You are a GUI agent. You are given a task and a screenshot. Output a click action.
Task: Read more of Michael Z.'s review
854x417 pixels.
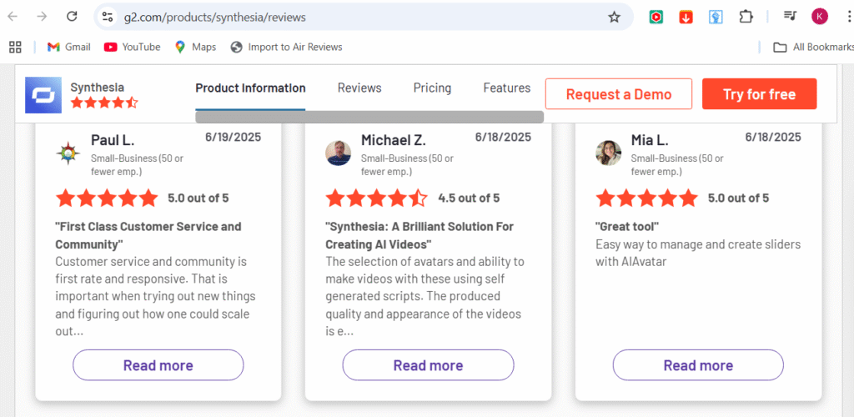(x=428, y=364)
